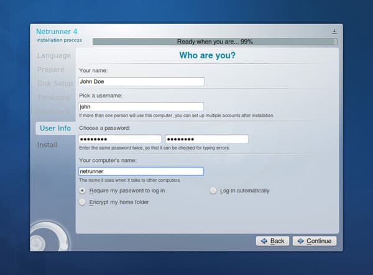The height and width of the screenshot is (275, 373).
Task: Click the minimize arrow icon at top right
Action: point(334,31)
